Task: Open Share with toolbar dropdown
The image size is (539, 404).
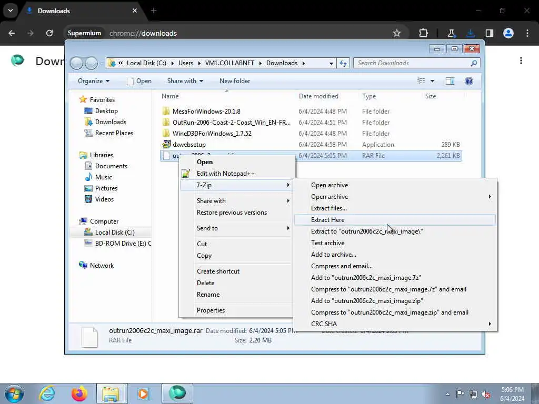Action: point(185,81)
